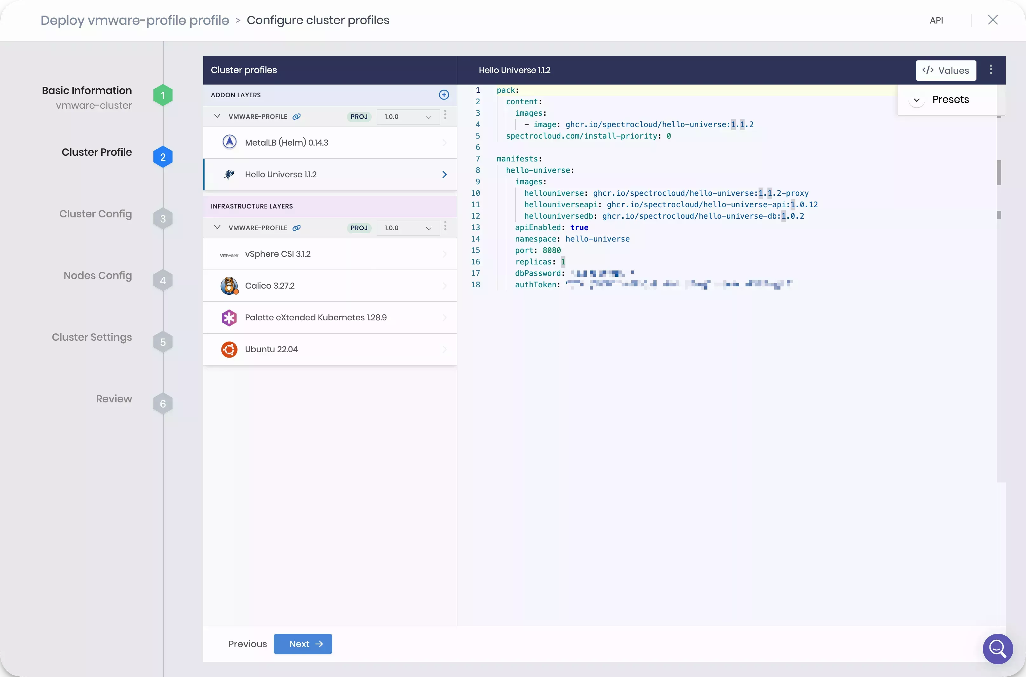1026x677 pixels.
Task: Open Hello Universe 1.1.2 row chevron
Action: [444, 174]
